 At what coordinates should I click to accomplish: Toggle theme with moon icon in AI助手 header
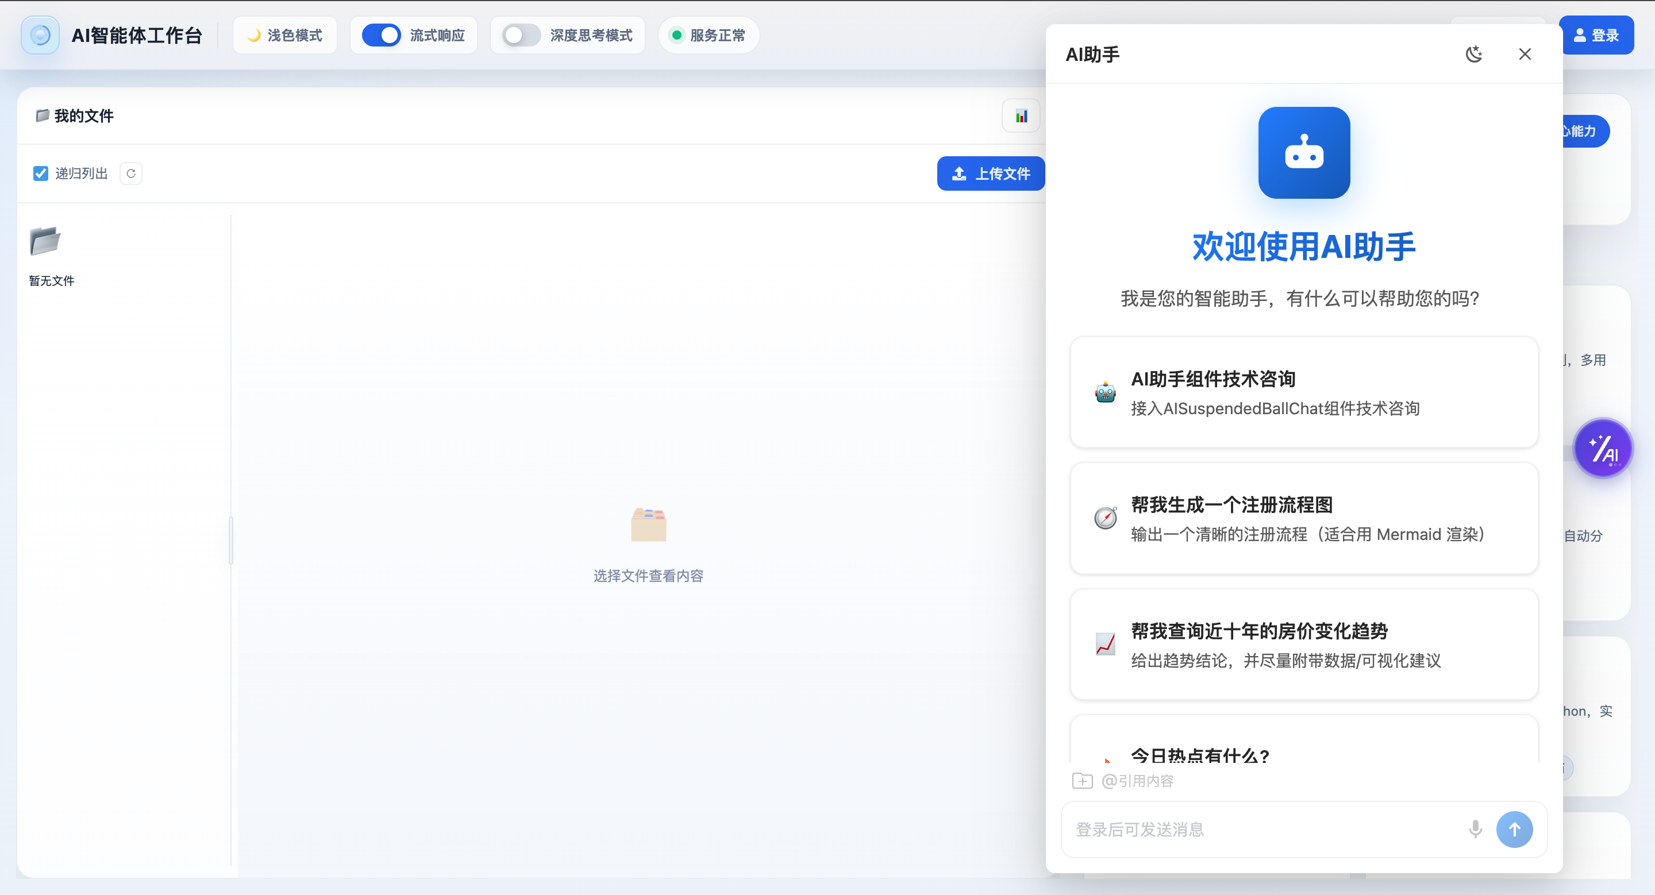pos(1474,55)
